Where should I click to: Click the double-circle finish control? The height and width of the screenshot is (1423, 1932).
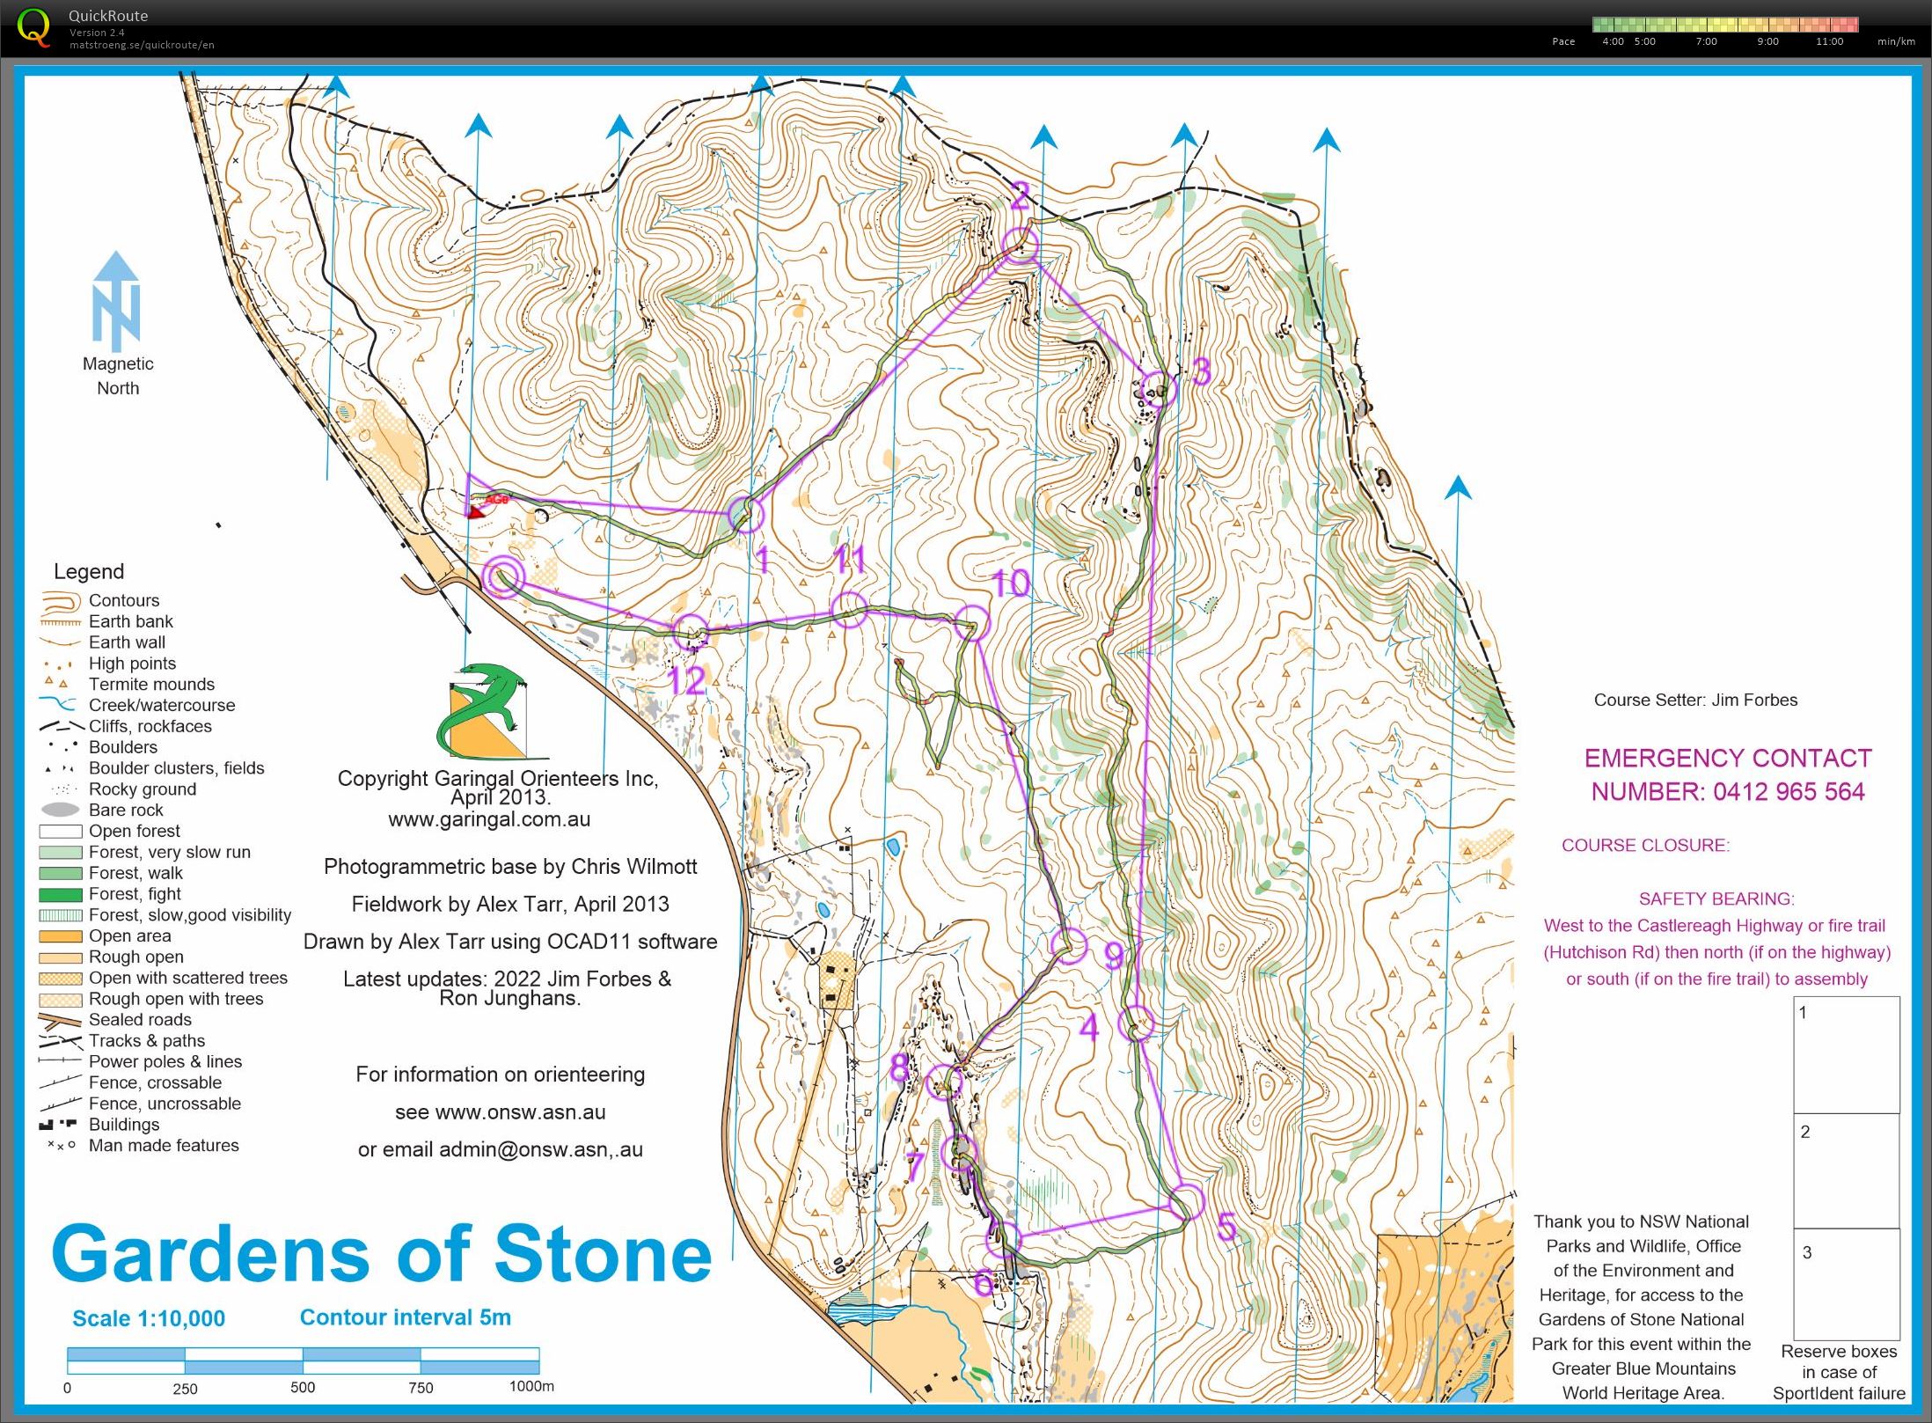(x=504, y=576)
